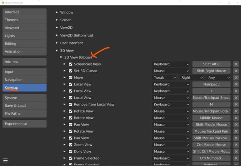The width and height of the screenshot is (241, 166).
Task: Collapse the 3D View (Global) subsection
Action: coord(61,57)
